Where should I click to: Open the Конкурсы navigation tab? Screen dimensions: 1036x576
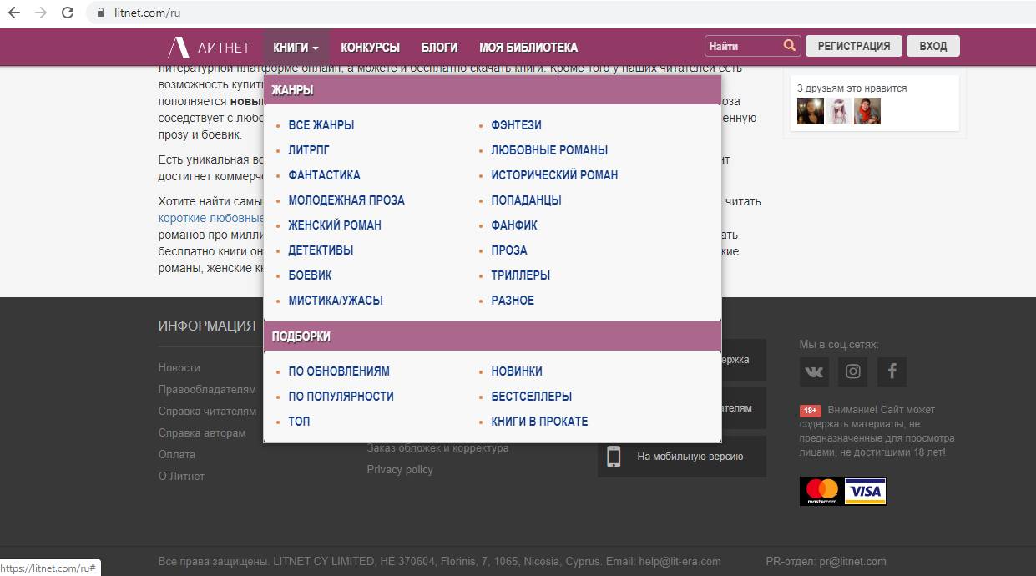[370, 48]
